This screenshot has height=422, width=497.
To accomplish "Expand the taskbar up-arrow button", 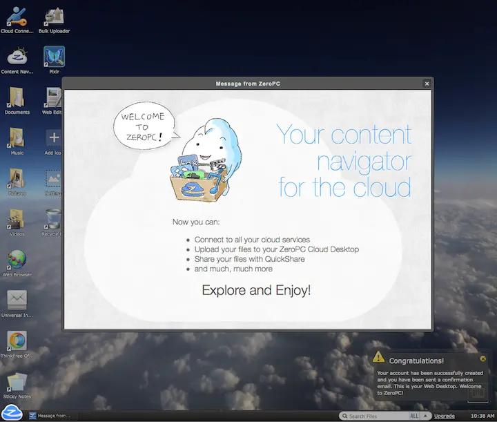I will pos(425,416).
